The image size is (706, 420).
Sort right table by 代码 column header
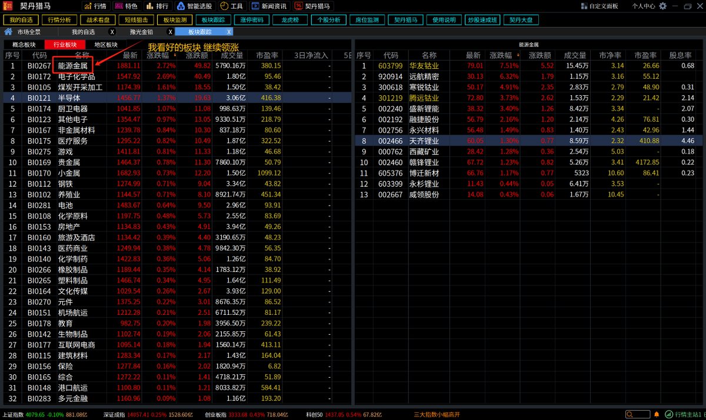(391, 55)
